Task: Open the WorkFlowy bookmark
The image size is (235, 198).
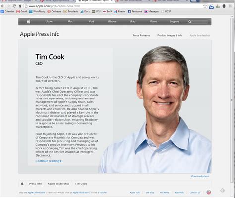Action: tap(37, 11)
